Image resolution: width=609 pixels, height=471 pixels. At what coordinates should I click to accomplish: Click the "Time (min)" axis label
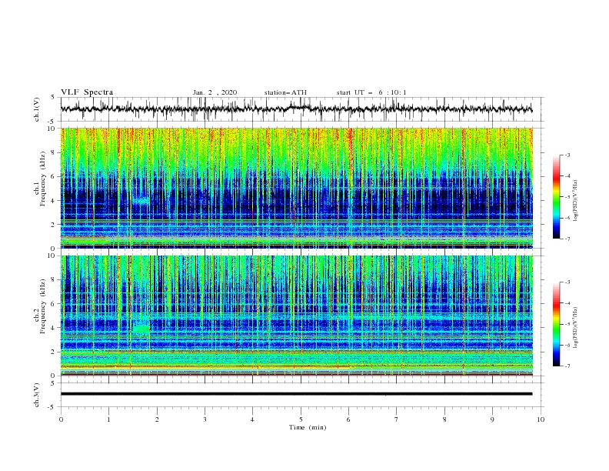click(x=308, y=427)
